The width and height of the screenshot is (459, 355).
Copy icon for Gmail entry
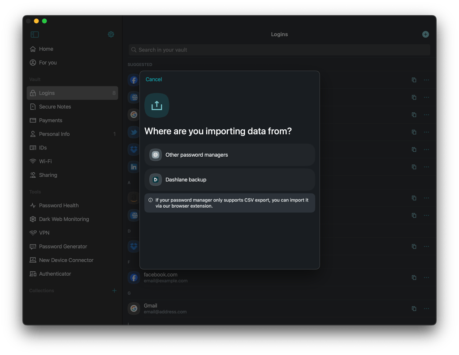pos(414,308)
